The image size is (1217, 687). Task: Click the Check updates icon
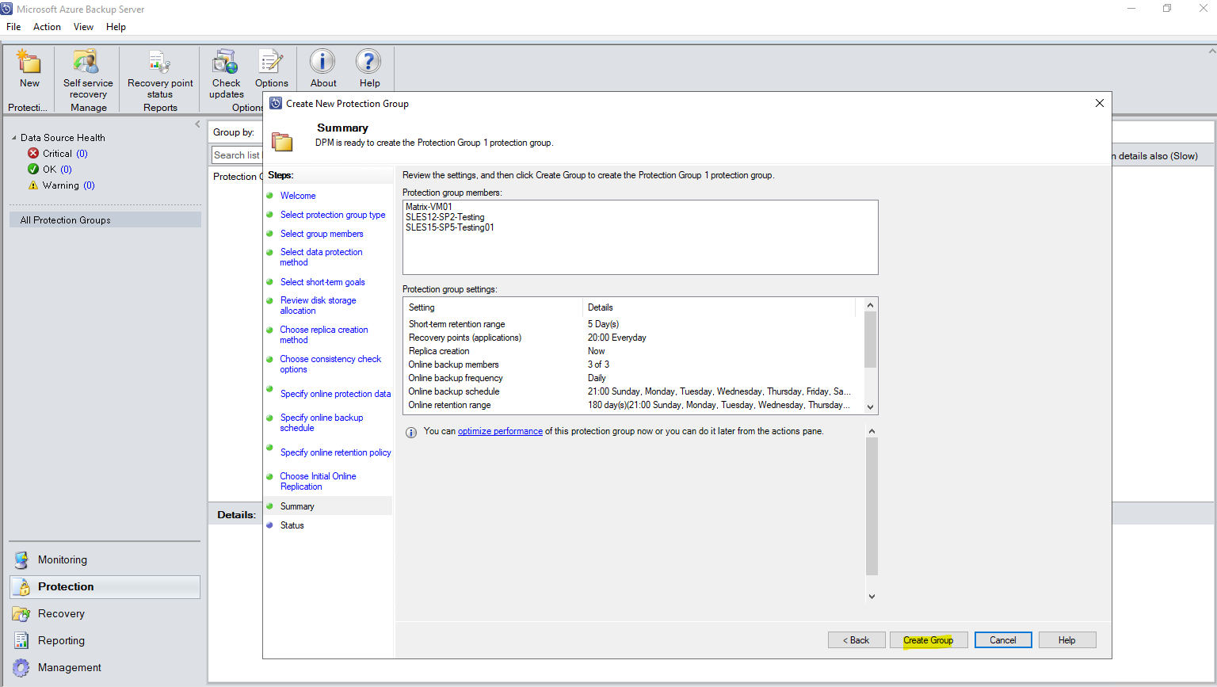point(226,62)
